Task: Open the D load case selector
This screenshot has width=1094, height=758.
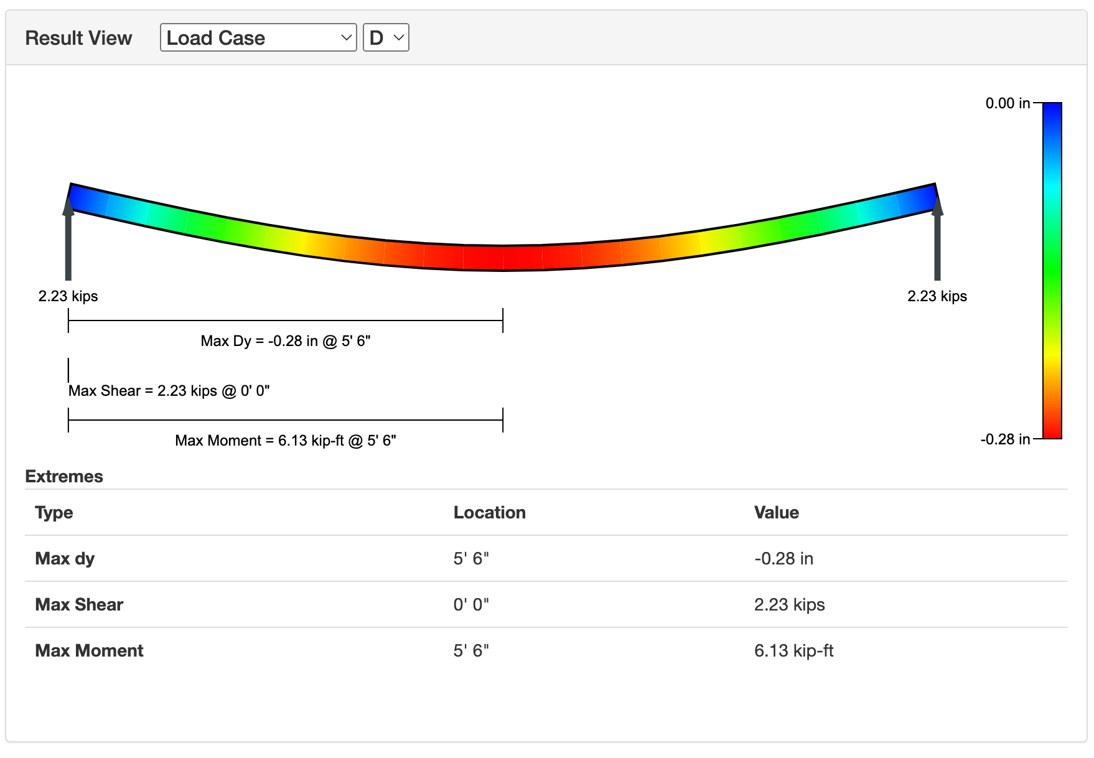Action: point(385,37)
